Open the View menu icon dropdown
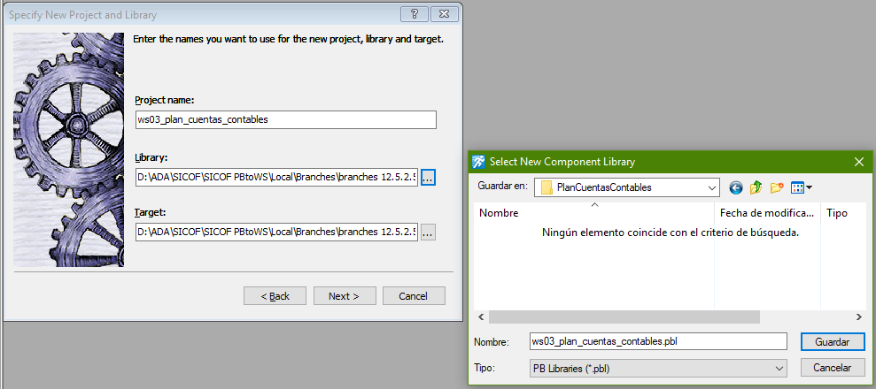This screenshot has width=876, height=389. pos(801,187)
